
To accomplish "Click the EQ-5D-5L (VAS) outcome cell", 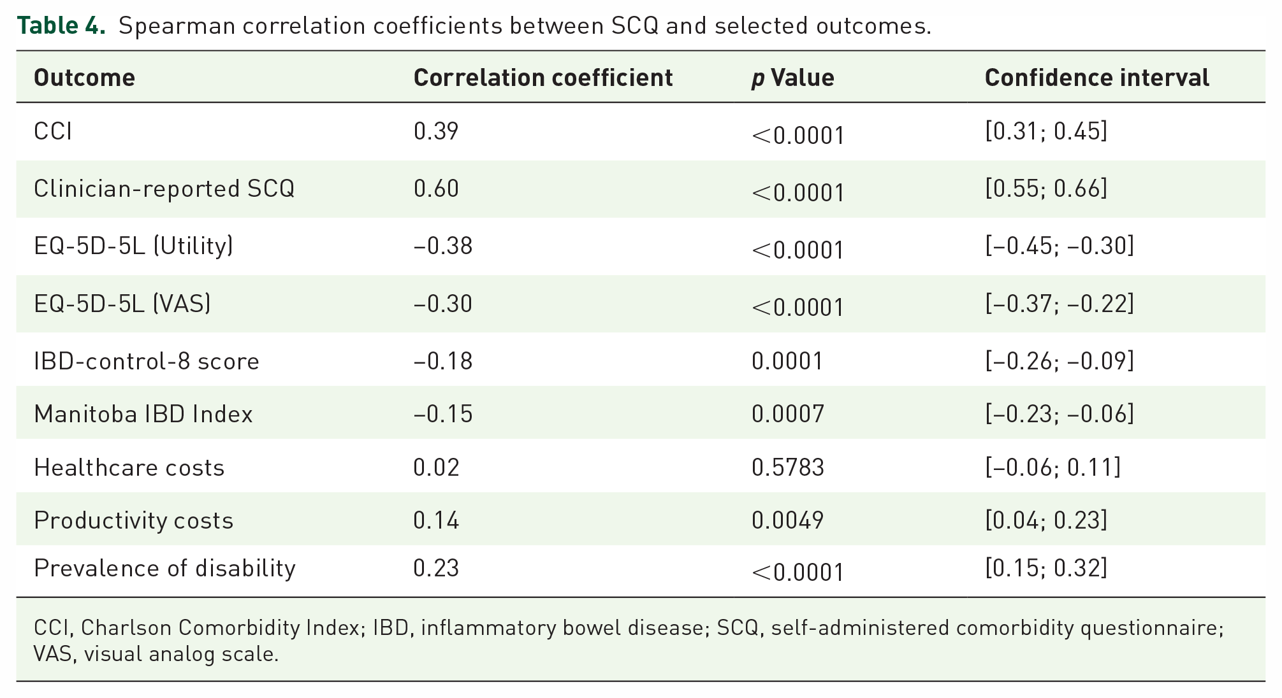I will 122,303.
